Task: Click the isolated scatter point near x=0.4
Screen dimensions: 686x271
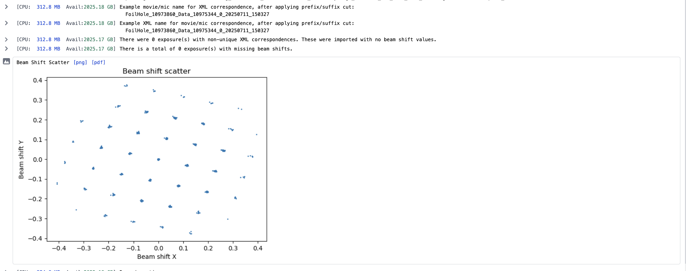Action: 257,135
